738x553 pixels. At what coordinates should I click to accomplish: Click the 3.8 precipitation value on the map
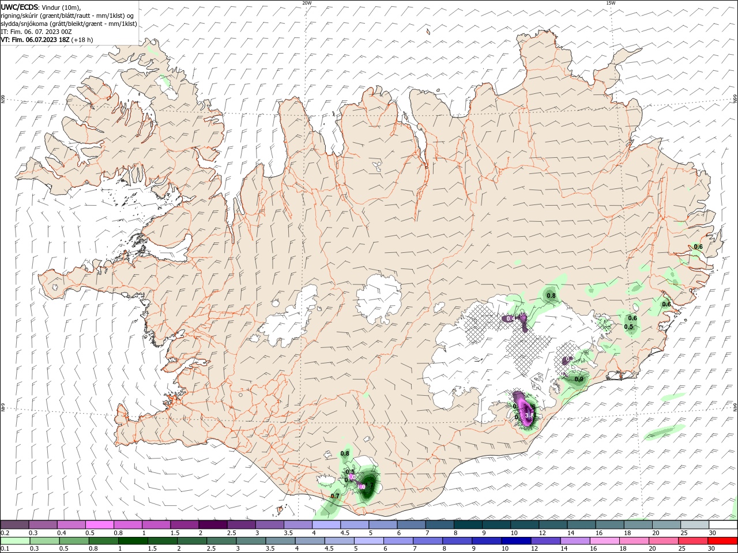tap(529, 414)
